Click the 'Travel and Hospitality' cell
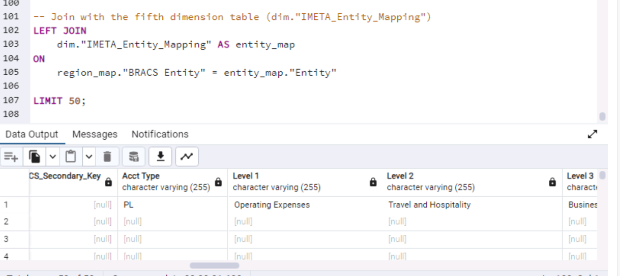Screen dimensions: 620x276 pos(429,205)
